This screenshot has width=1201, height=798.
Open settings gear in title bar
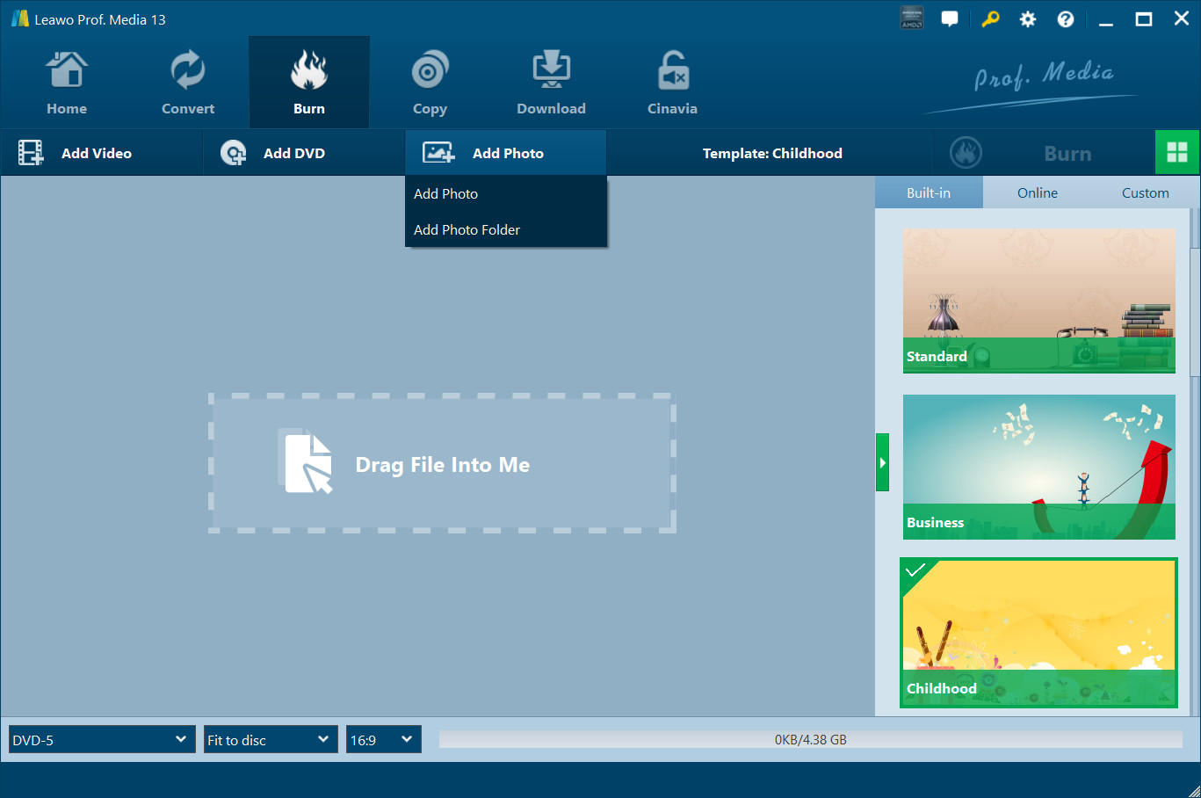pos(1027,19)
